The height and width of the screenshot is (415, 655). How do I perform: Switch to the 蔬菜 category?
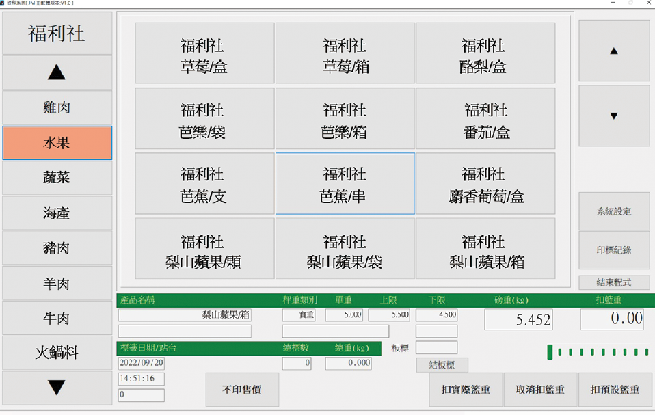[x=57, y=178]
